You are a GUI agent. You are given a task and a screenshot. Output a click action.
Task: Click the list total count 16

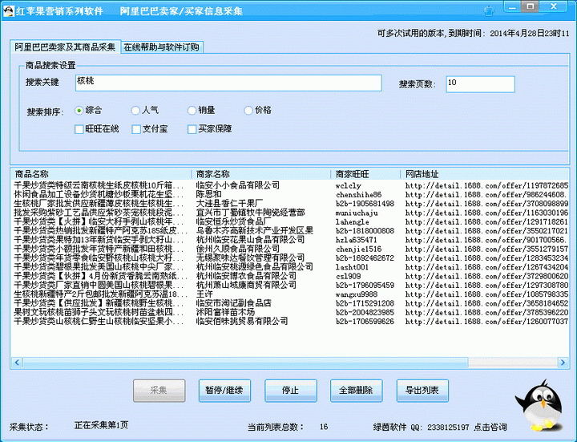[x=324, y=427]
